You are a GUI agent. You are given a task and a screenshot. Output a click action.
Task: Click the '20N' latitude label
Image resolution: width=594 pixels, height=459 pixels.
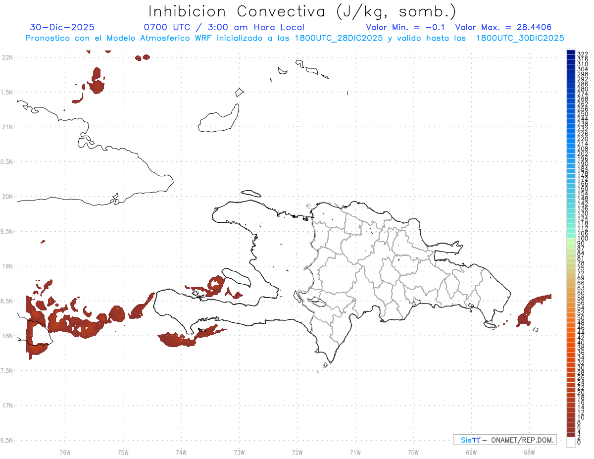[7, 197]
